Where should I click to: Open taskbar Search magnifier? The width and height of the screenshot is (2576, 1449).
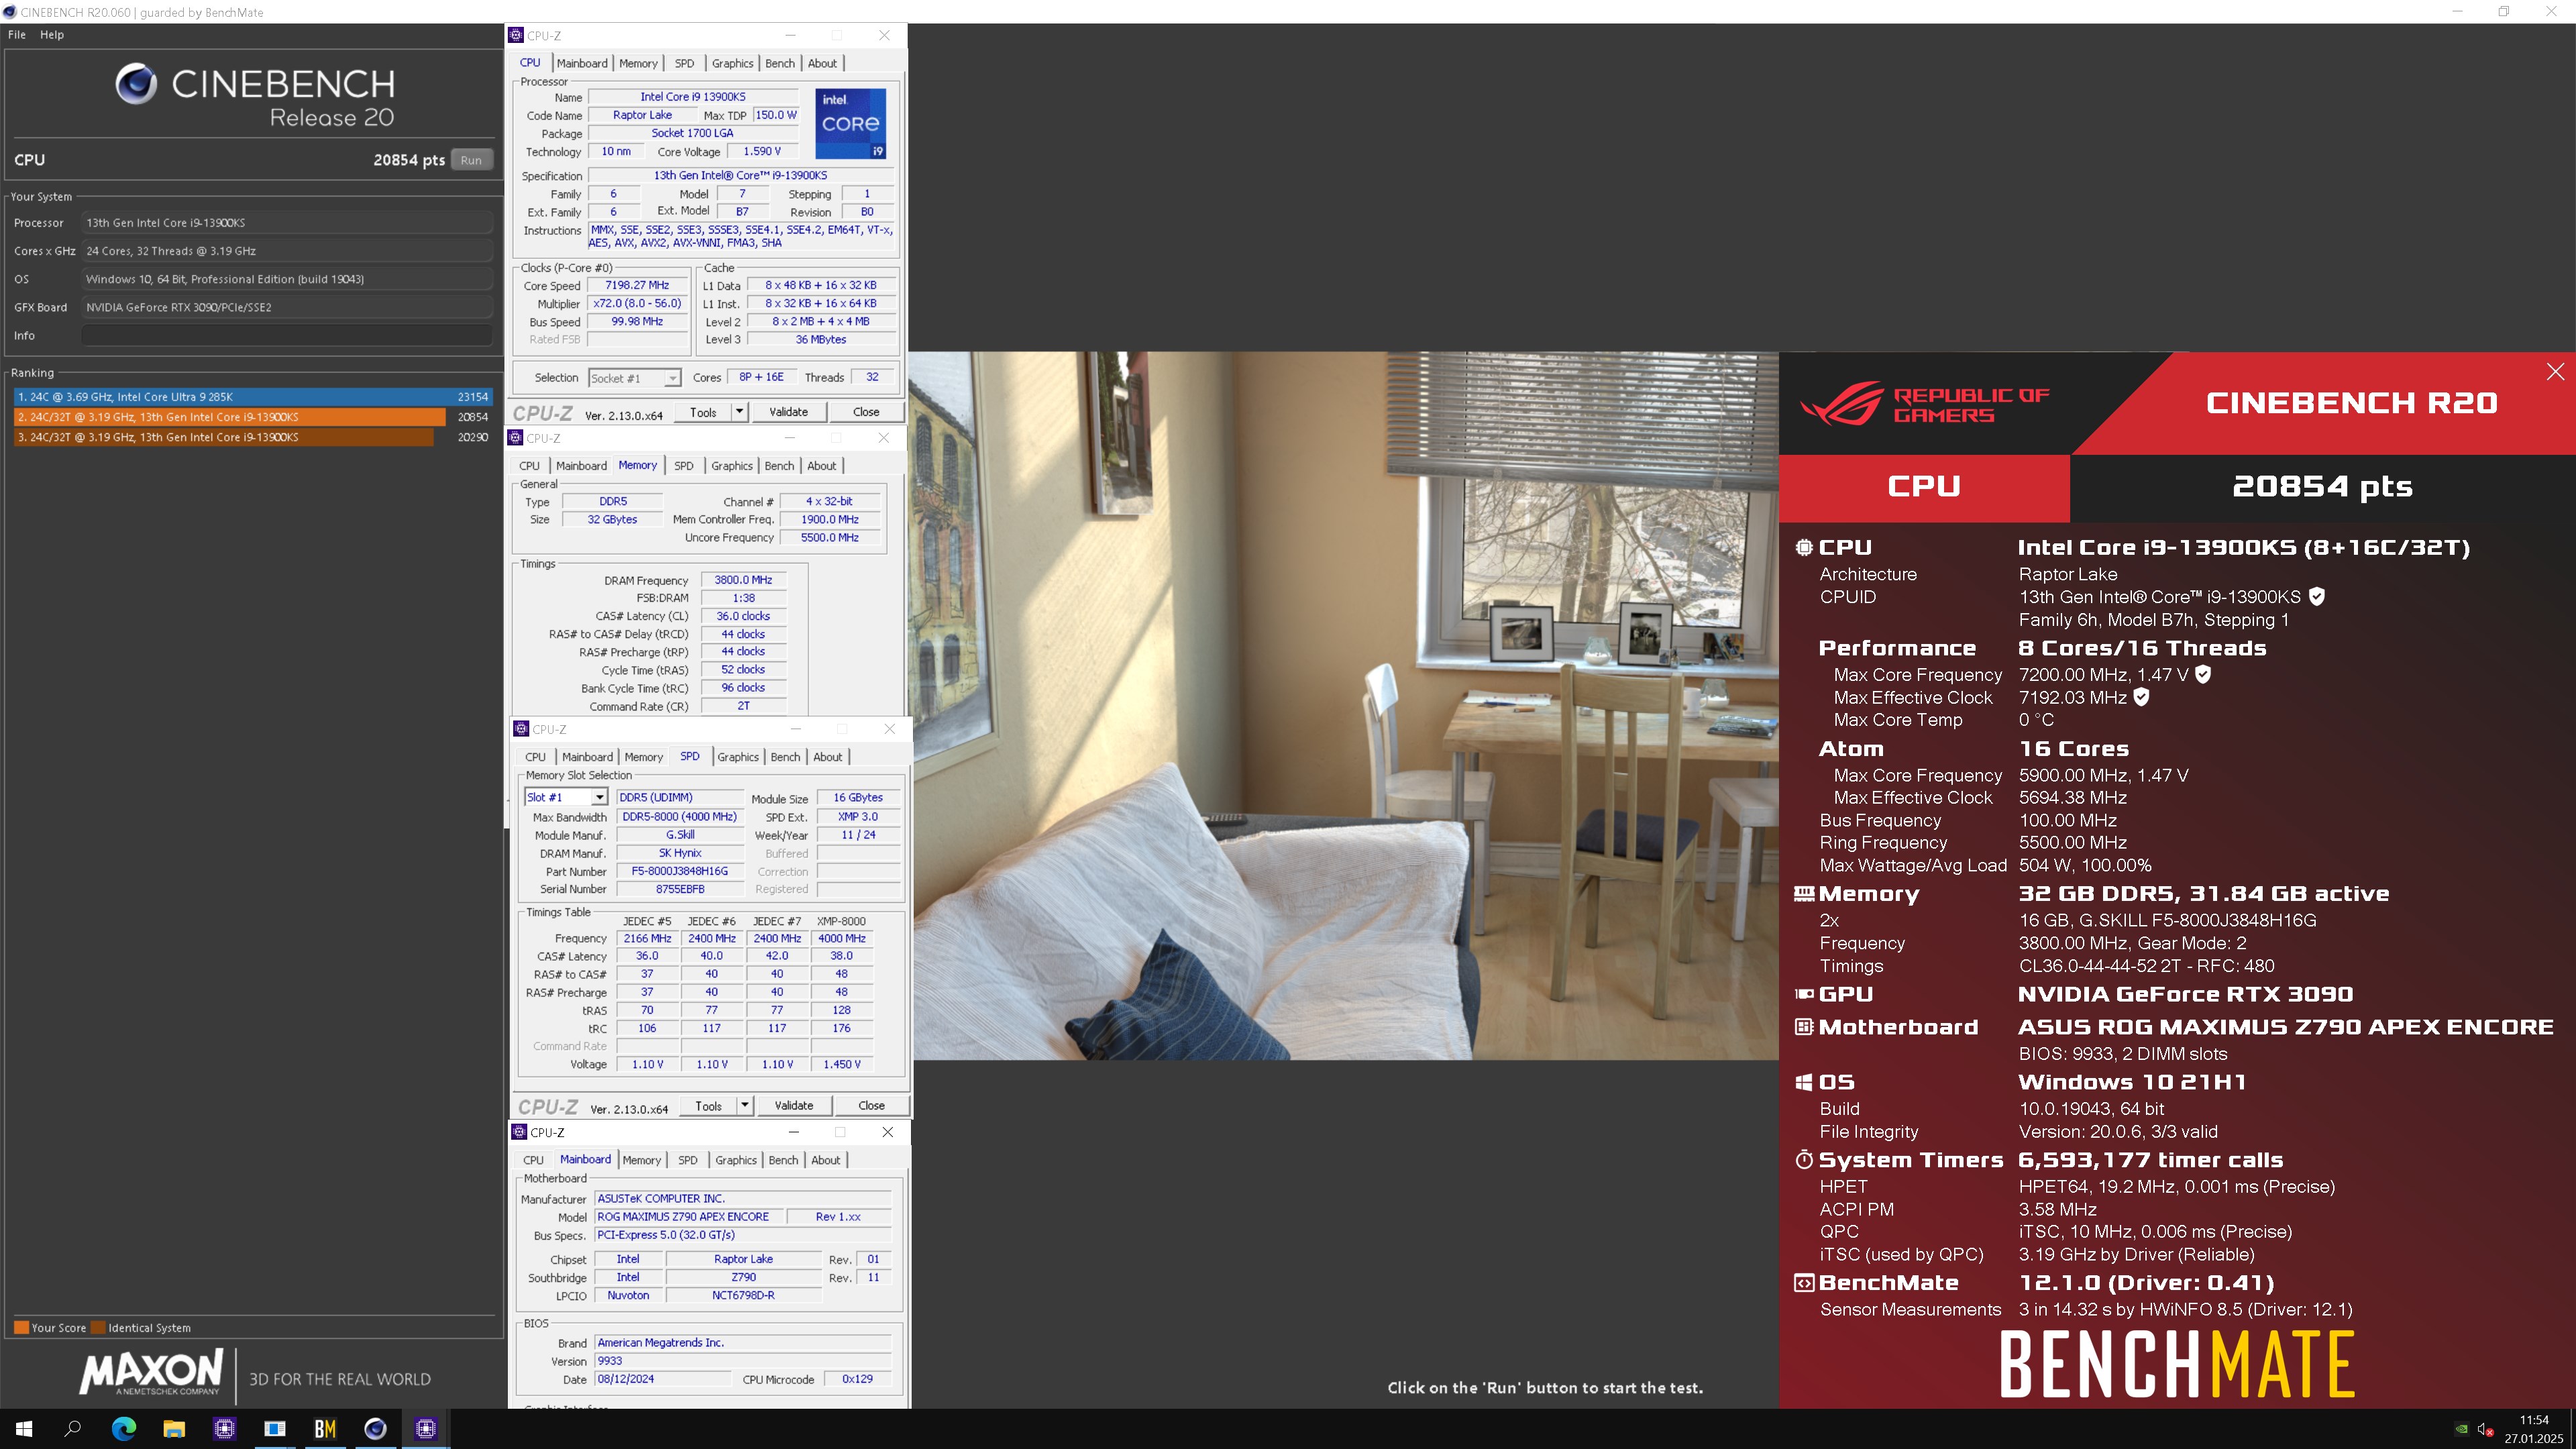(73, 1429)
